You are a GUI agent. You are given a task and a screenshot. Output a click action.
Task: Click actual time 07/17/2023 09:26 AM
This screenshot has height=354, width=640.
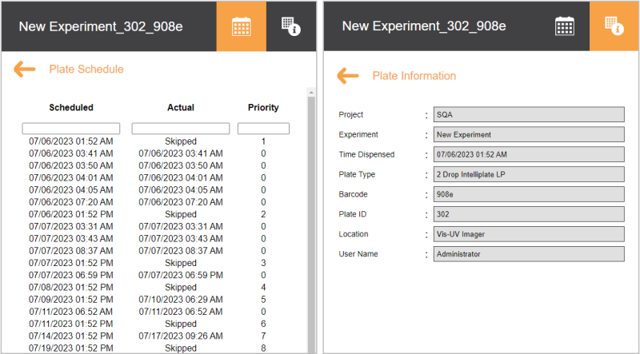[181, 336]
